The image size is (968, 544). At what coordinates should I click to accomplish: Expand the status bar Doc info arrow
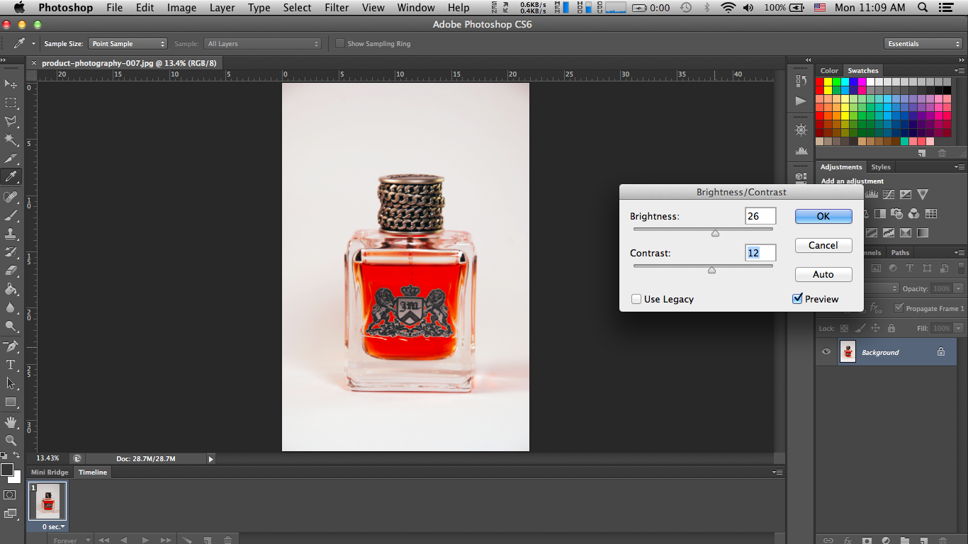[210, 458]
